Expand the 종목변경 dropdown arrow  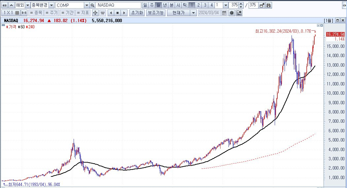(52, 5)
